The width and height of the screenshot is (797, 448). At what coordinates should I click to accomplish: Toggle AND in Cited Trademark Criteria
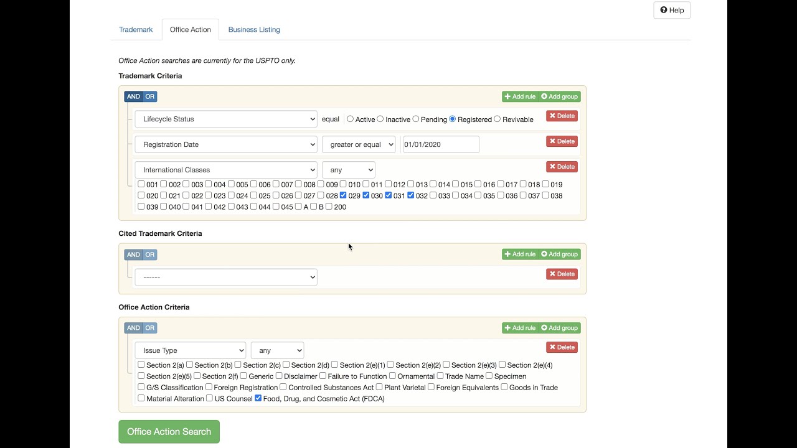(133, 254)
